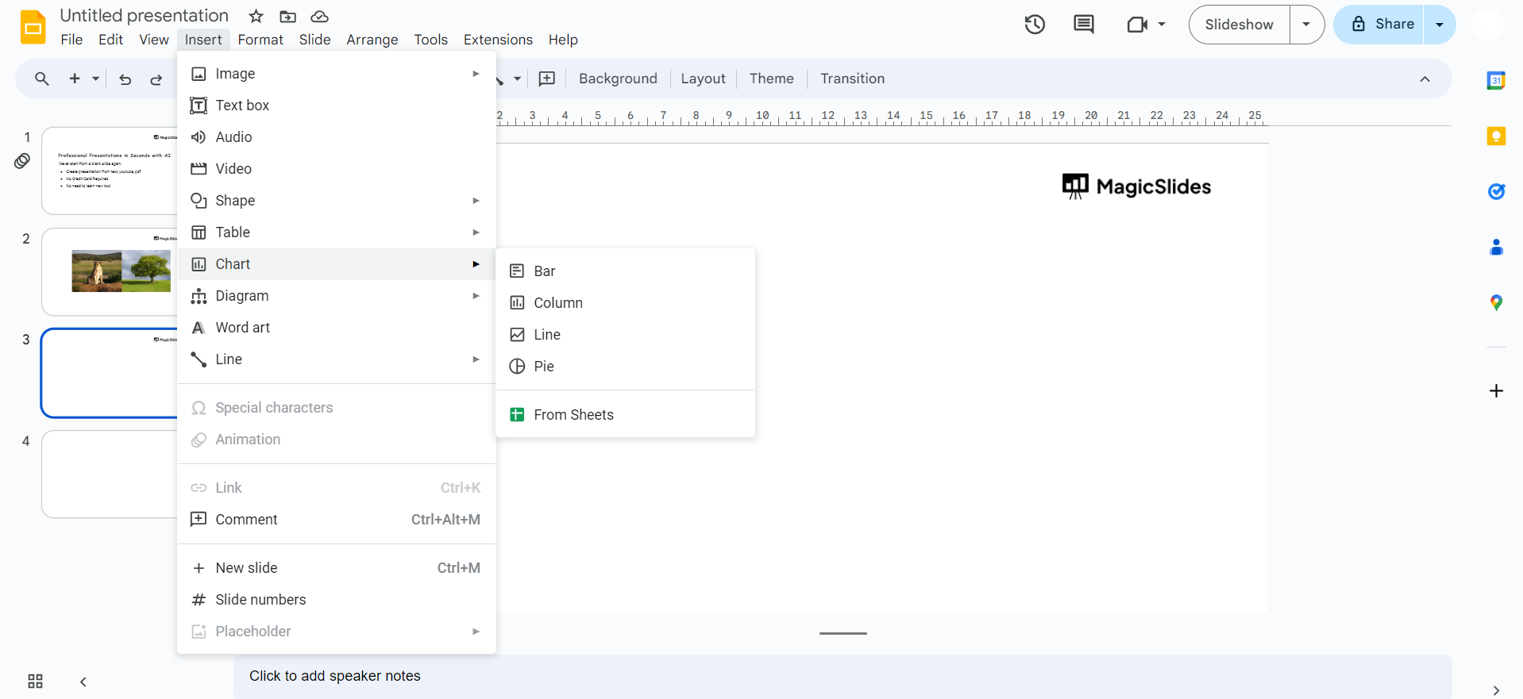Open Google Maps sidebar icon
The height and width of the screenshot is (699, 1523).
point(1496,302)
